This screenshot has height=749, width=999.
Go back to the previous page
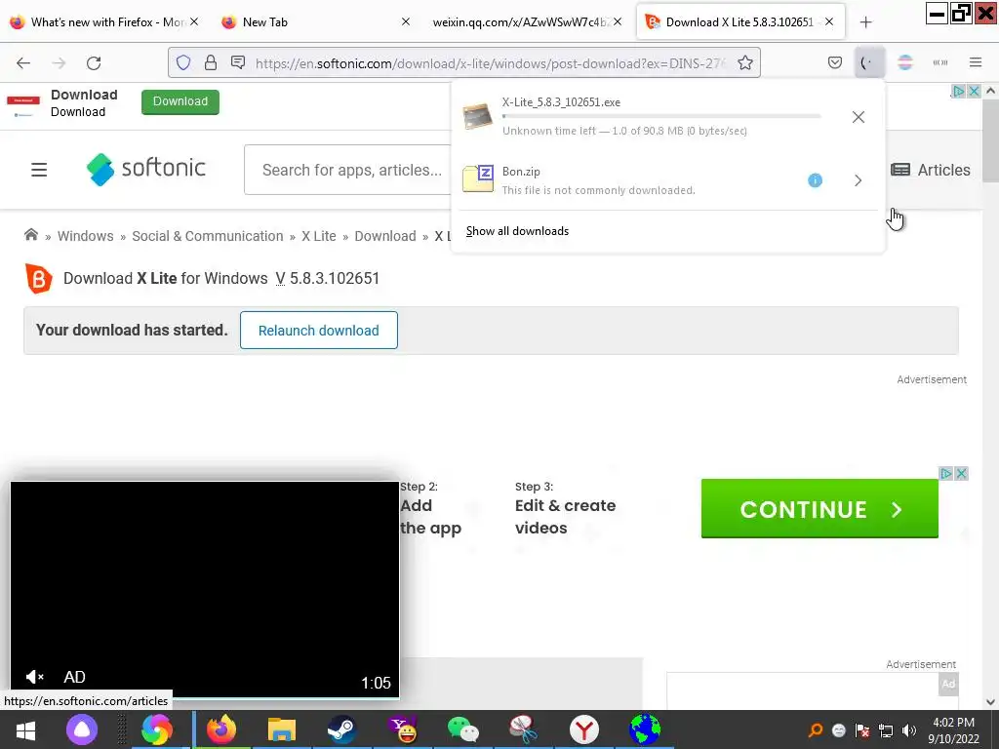tap(23, 62)
